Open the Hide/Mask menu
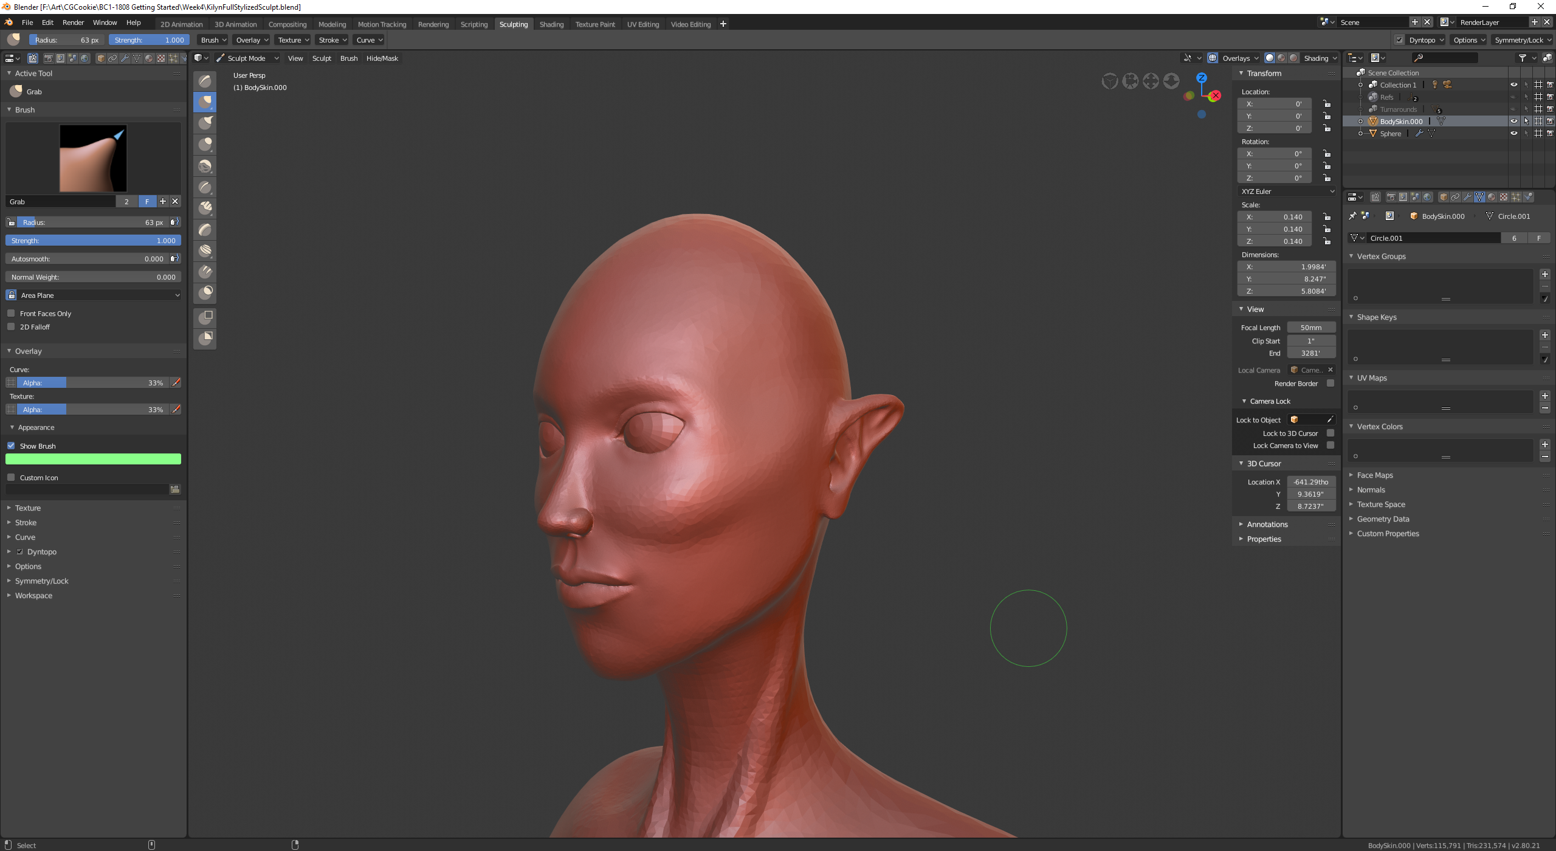The height and width of the screenshot is (851, 1556). pyautogui.click(x=382, y=58)
